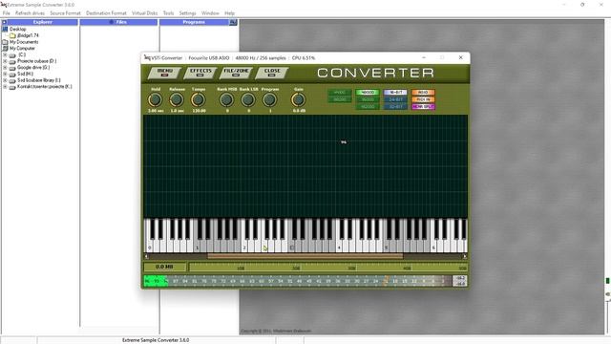Click the Bank MSB knob
The height and width of the screenshot is (344, 611).
[x=227, y=99]
